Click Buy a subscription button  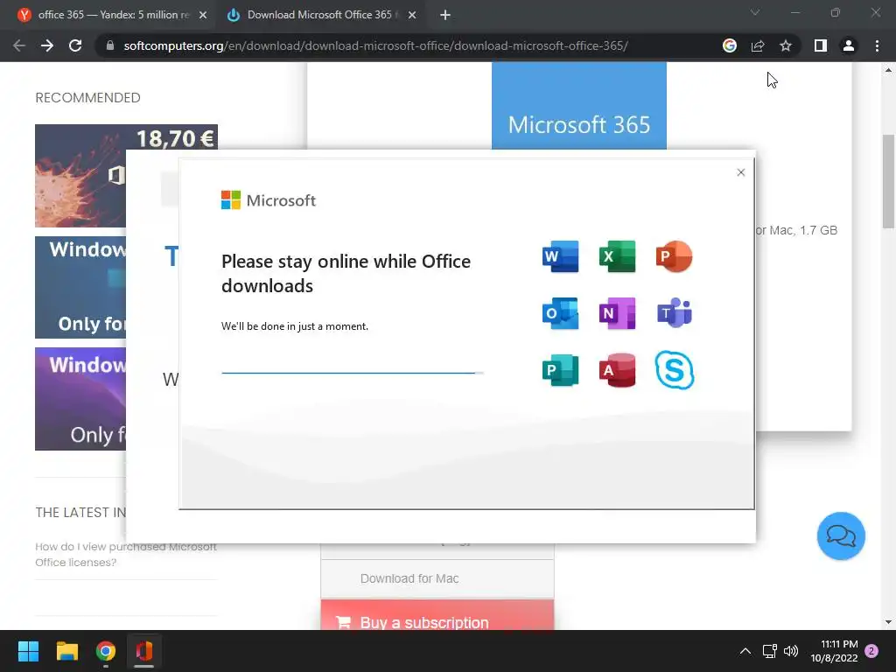point(437,616)
